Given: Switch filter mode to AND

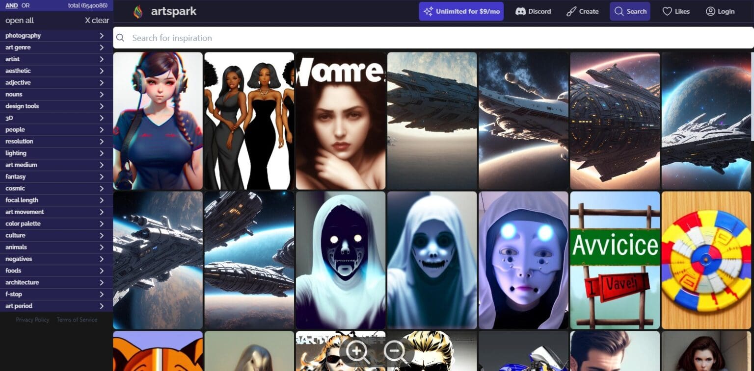Looking at the screenshot, I should 11,5.
